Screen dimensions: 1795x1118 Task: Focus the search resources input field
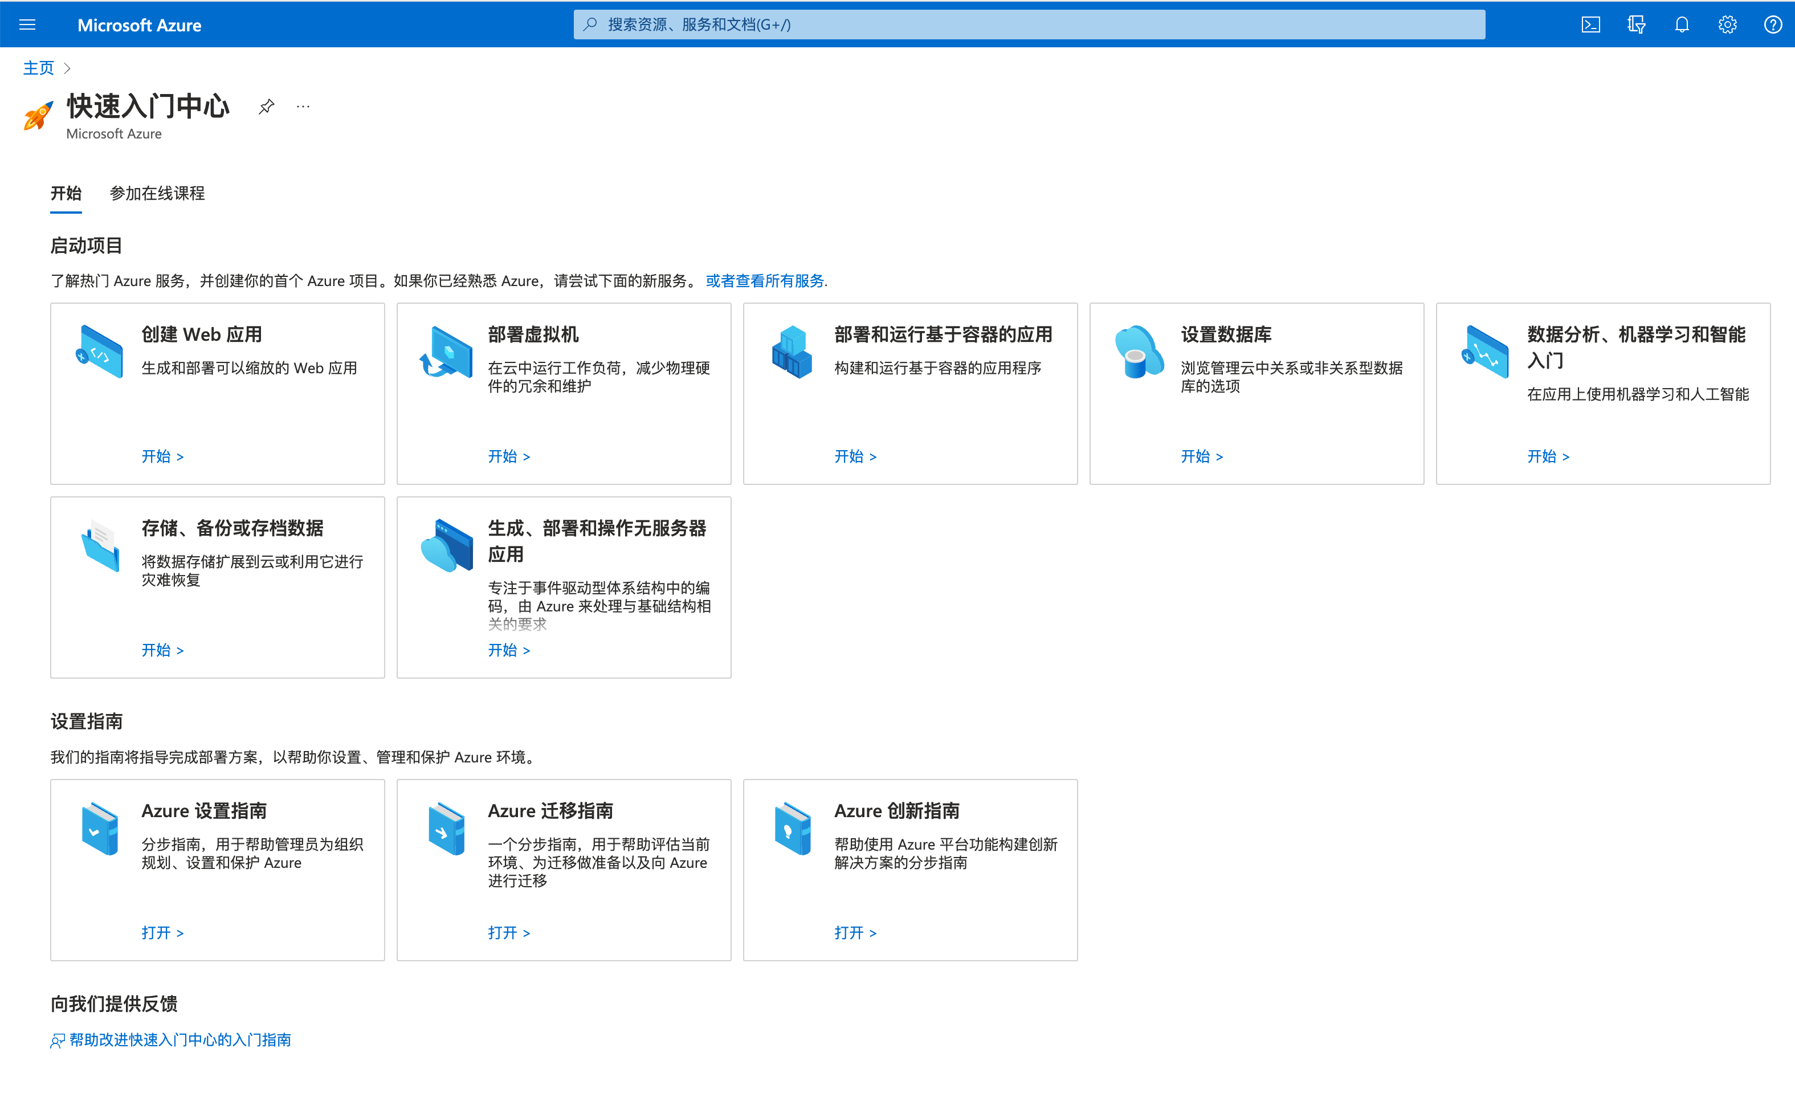tap(1029, 25)
